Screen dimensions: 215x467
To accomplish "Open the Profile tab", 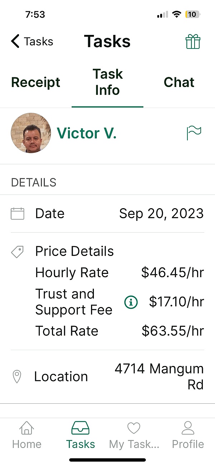I will pos(188,435).
